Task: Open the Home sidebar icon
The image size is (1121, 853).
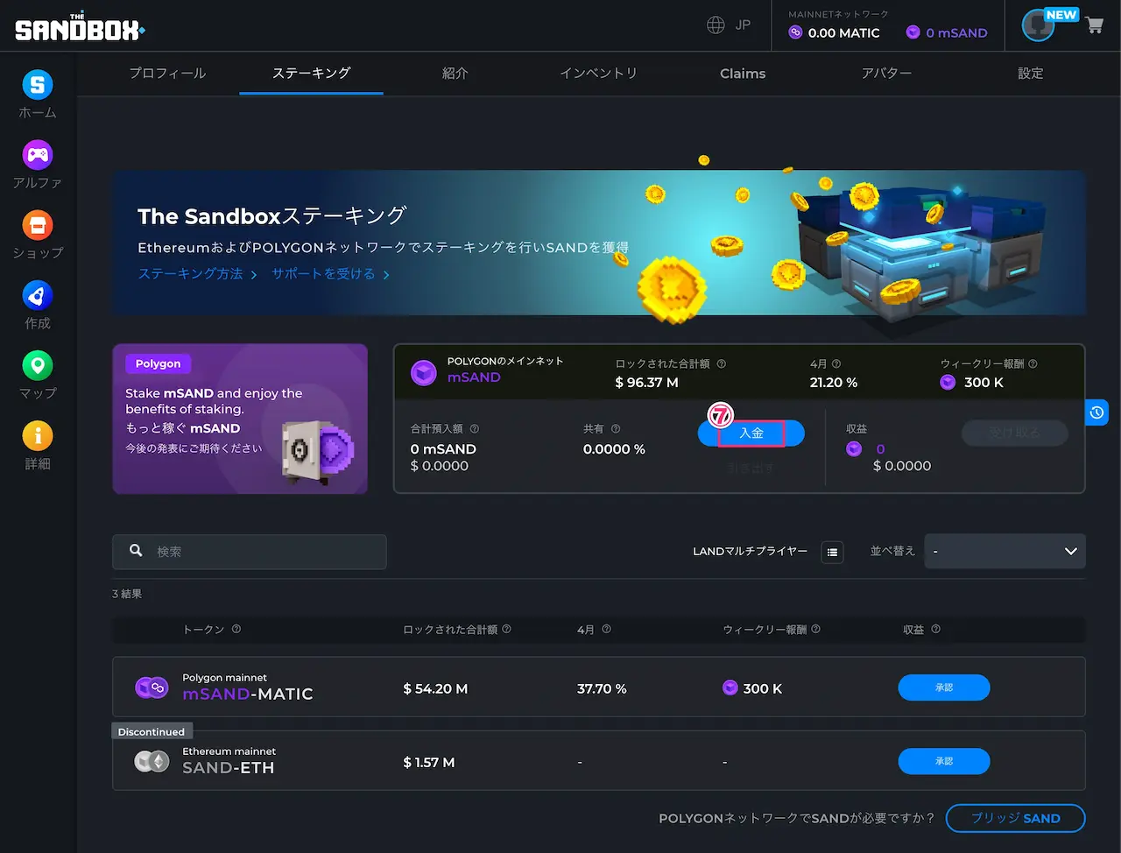Action: click(x=38, y=85)
